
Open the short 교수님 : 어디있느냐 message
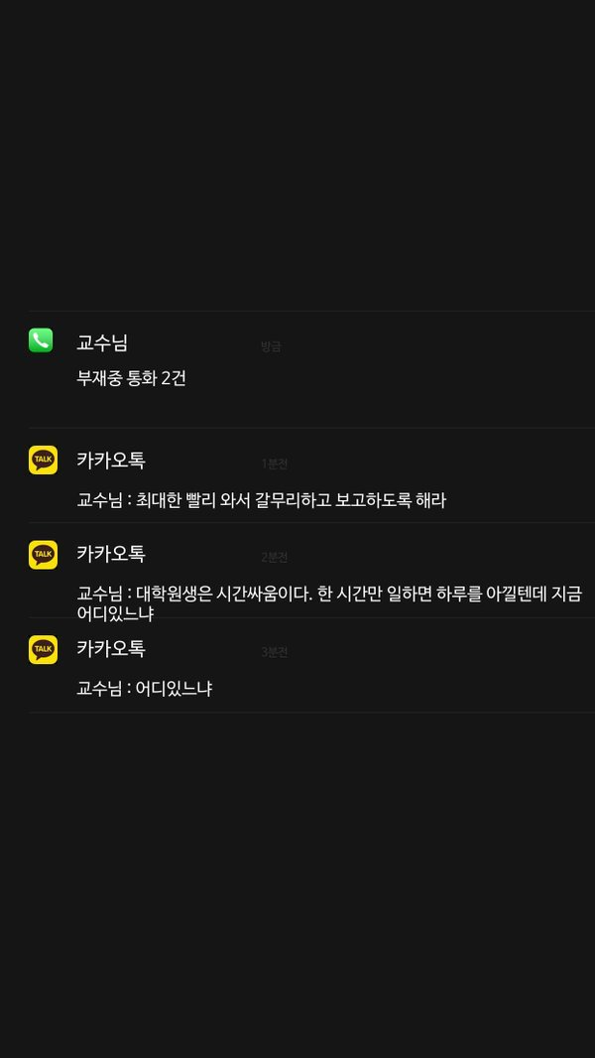tap(144, 689)
